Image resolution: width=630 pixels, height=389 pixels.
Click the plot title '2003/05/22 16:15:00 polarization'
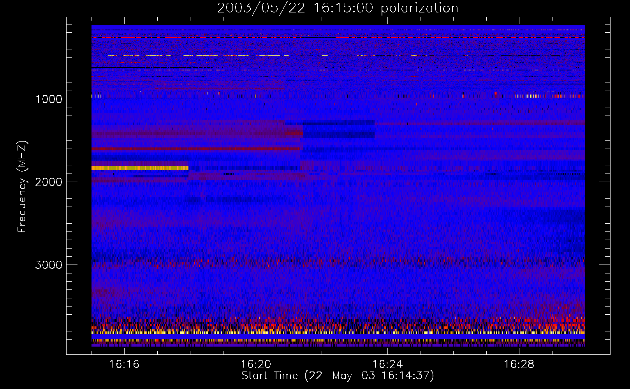338,8
